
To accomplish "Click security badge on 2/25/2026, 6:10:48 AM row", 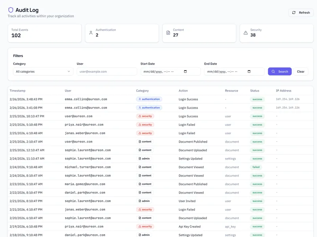I will point(145,133).
